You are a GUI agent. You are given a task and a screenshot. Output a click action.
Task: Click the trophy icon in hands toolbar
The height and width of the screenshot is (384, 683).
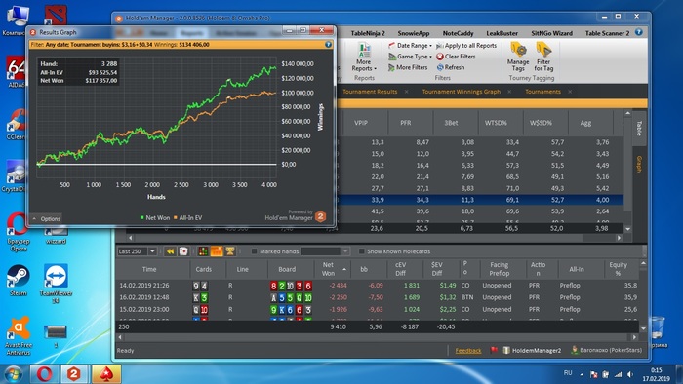click(x=230, y=250)
